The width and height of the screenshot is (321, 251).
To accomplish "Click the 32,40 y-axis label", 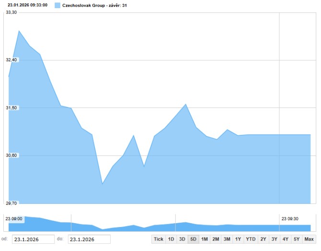I will coord(11,60).
